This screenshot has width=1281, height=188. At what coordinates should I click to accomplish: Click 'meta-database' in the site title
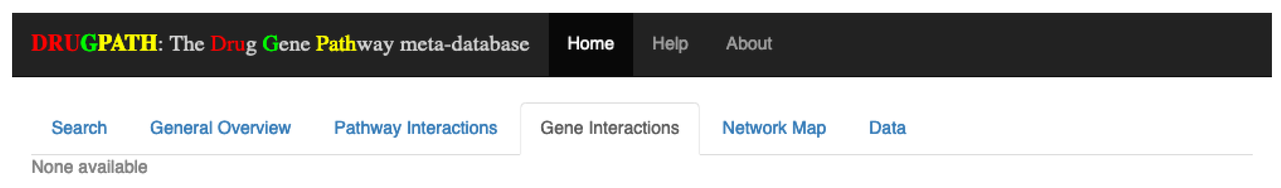click(465, 44)
